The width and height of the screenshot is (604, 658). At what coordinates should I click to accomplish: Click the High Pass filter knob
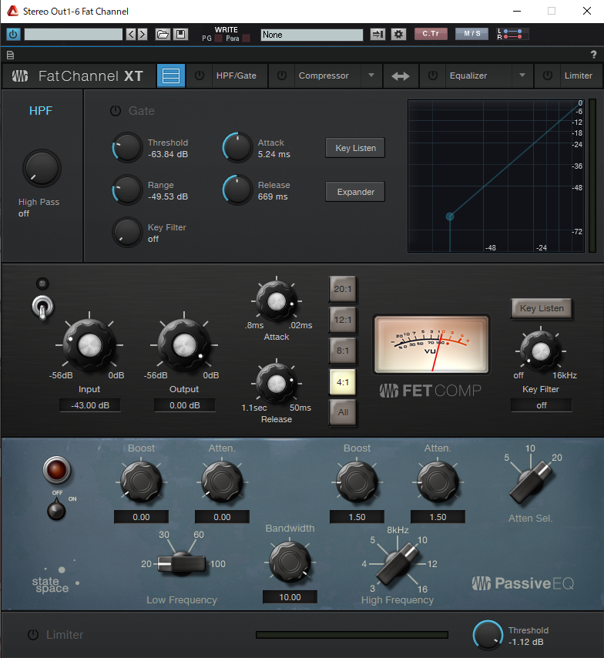tap(42, 168)
